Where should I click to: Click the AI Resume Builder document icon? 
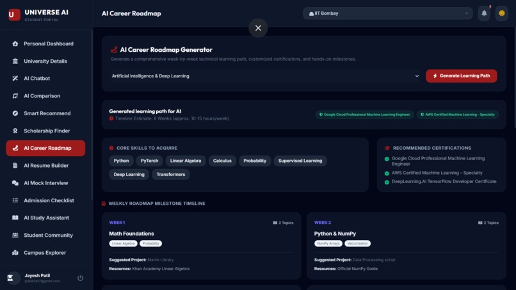pyautogui.click(x=15, y=166)
